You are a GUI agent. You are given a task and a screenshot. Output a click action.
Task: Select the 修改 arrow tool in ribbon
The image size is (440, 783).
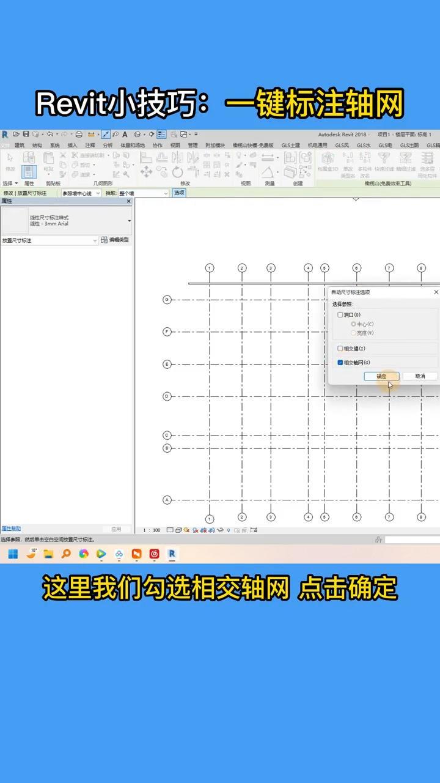[10, 161]
